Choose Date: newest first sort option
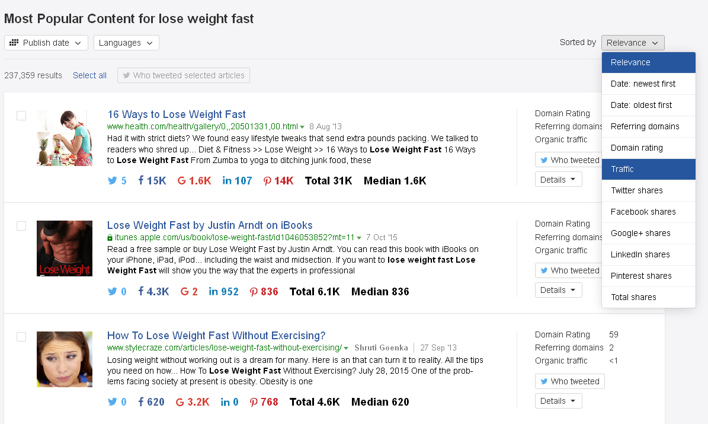The height and width of the screenshot is (424, 708). 643,84
